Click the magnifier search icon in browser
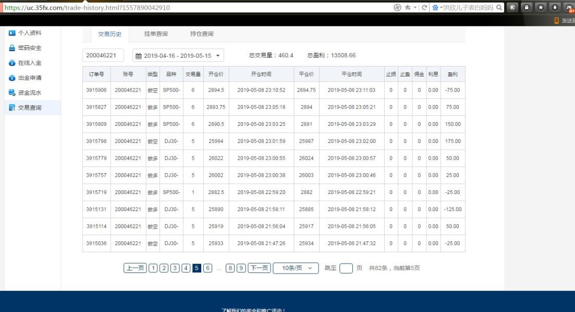Image resolution: width=575 pixels, height=312 pixels. pyautogui.click(x=499, y=8)
